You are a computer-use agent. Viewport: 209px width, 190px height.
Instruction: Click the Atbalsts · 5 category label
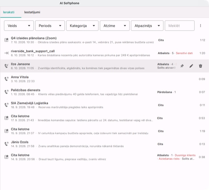(x=166, y=53)
